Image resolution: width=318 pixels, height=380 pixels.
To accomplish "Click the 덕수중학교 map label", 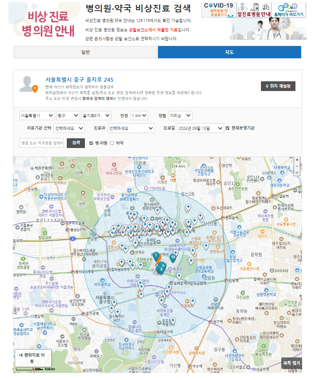I will pos(102,284).
